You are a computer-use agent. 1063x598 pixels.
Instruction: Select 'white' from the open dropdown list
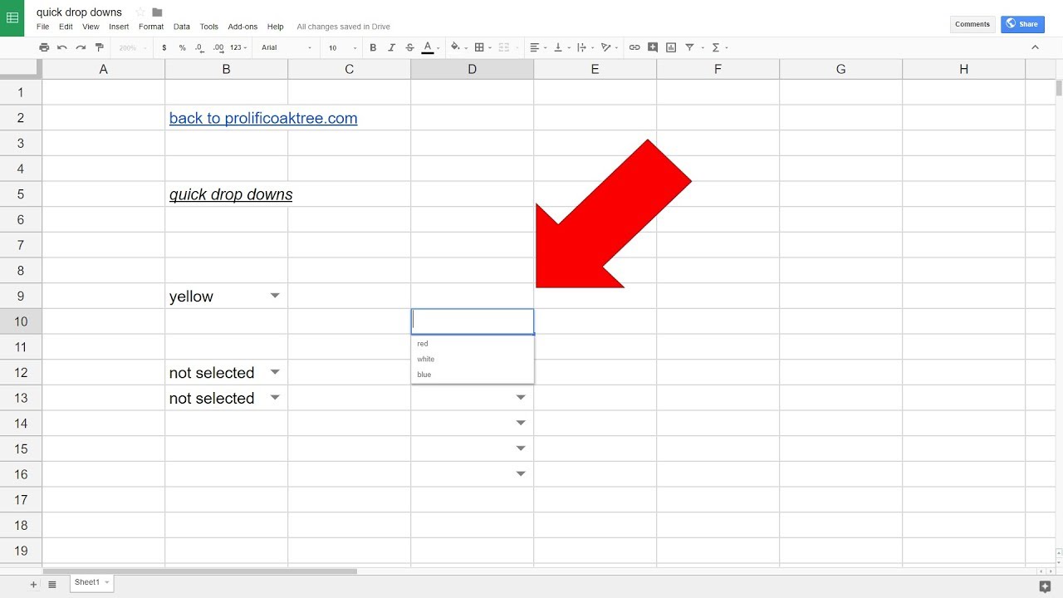(x=426, y=359)
